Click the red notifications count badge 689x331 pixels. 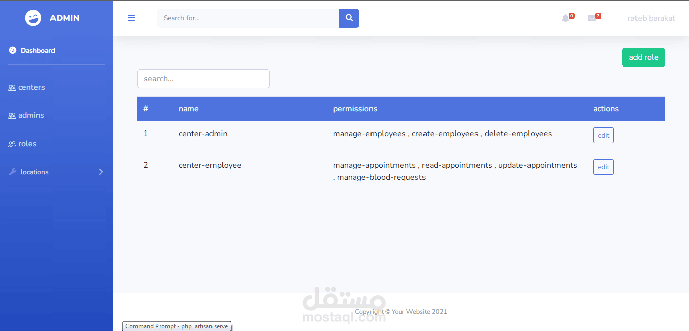click(571, 16)
